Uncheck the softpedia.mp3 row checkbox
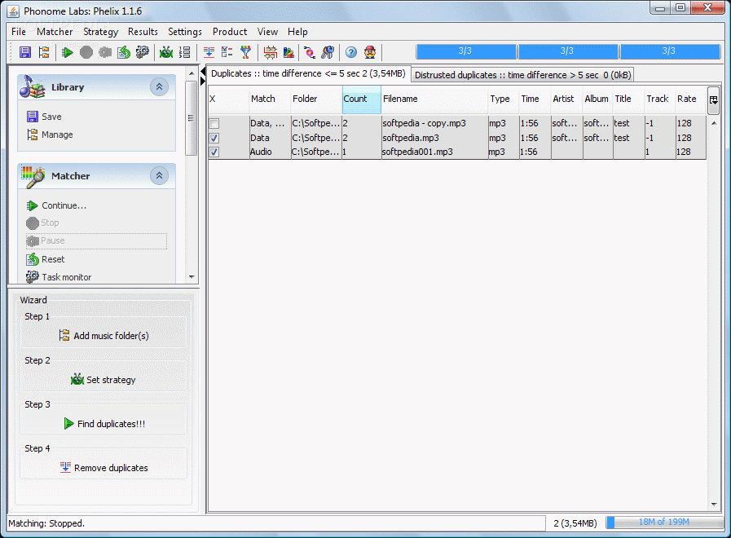 pyautogui.click(x=214, y=138)
